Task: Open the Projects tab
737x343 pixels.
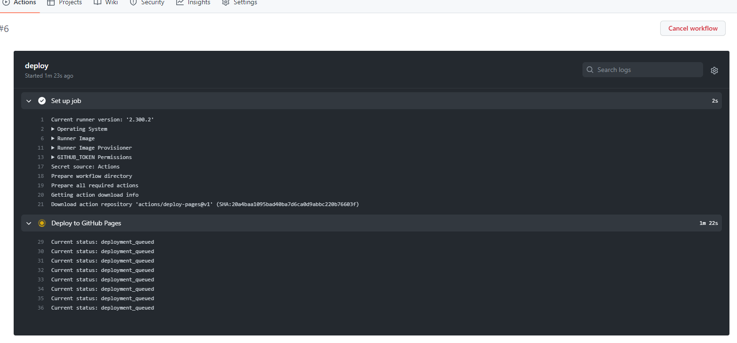Action: tap(65, 3)
